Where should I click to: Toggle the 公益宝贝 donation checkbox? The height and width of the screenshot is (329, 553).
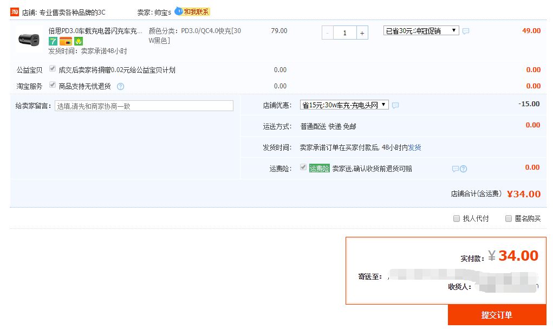[53, 68]
